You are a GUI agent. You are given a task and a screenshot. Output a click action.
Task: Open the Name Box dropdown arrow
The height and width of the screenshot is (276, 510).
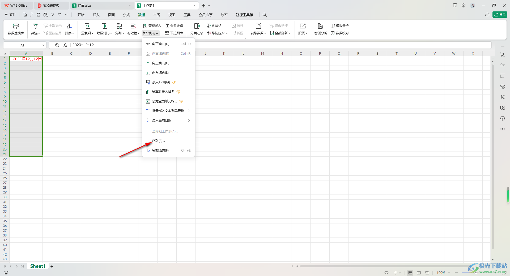43,45
